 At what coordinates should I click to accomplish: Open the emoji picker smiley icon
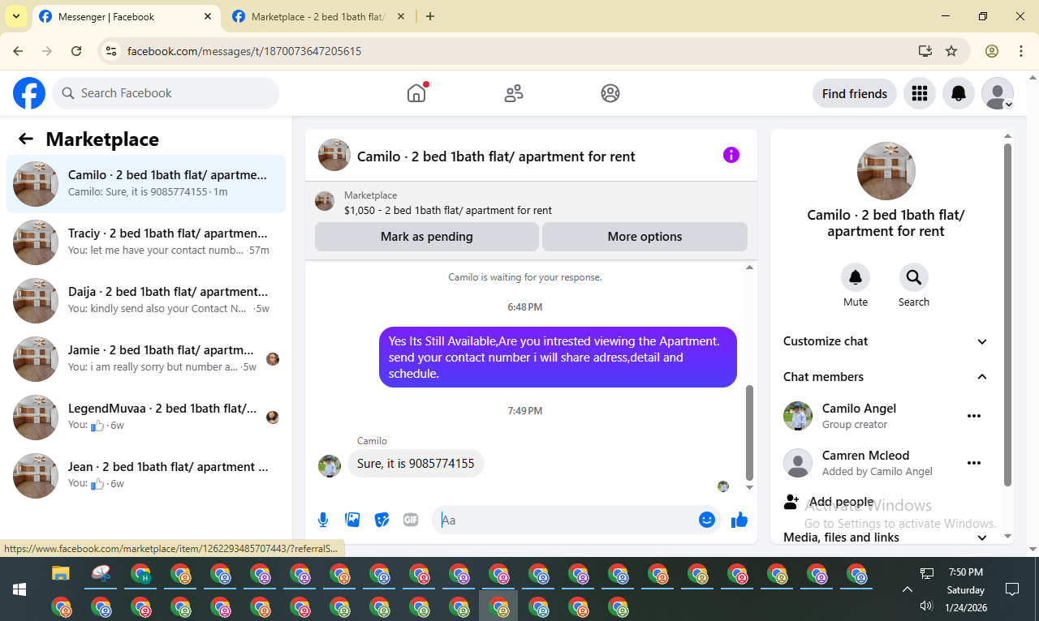(x=707, y=520)
